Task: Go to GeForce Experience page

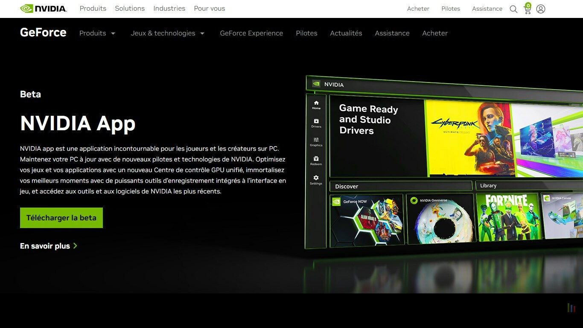Action: [251, 33]
